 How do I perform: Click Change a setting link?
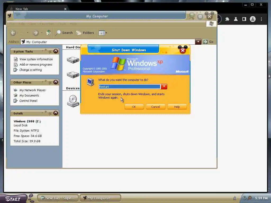click(30, 70)
